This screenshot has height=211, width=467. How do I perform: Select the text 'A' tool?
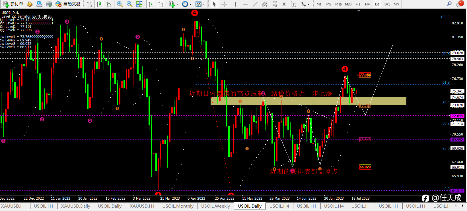point(284,4)
